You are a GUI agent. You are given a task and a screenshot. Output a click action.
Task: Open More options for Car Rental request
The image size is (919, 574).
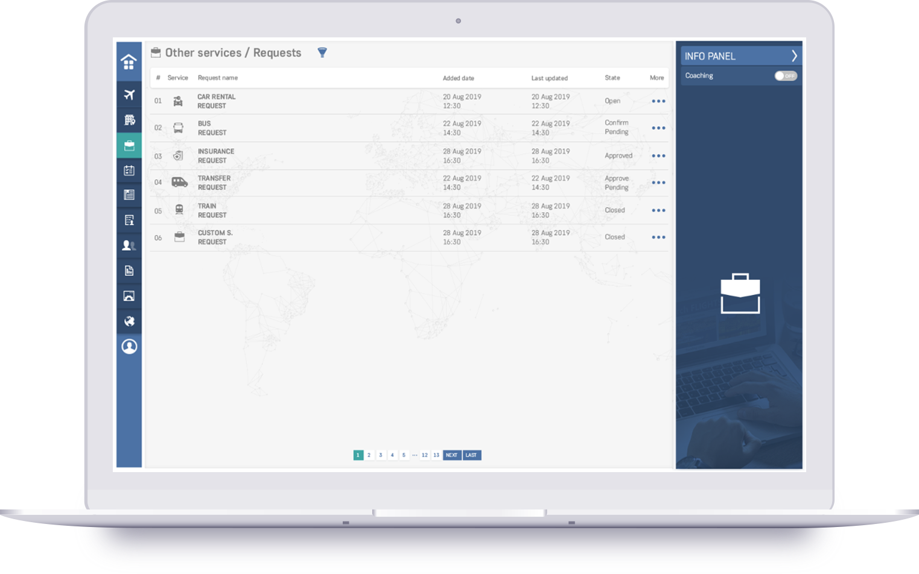[x=658, y=101]
